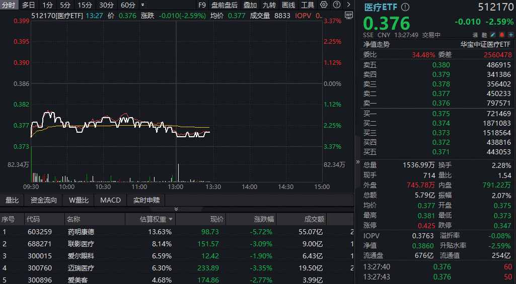Collapse side panel with left-edge arrow

[358, 162]
